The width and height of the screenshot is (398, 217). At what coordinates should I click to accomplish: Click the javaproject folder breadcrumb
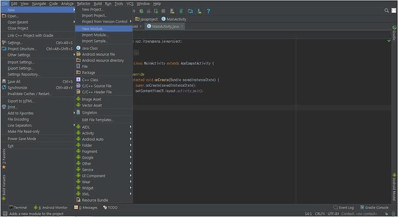click(x=146, y=19)
